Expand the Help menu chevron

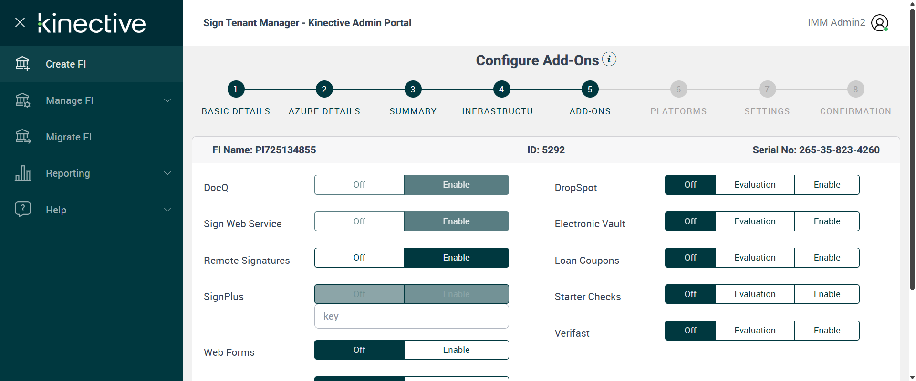click(167, 210)
